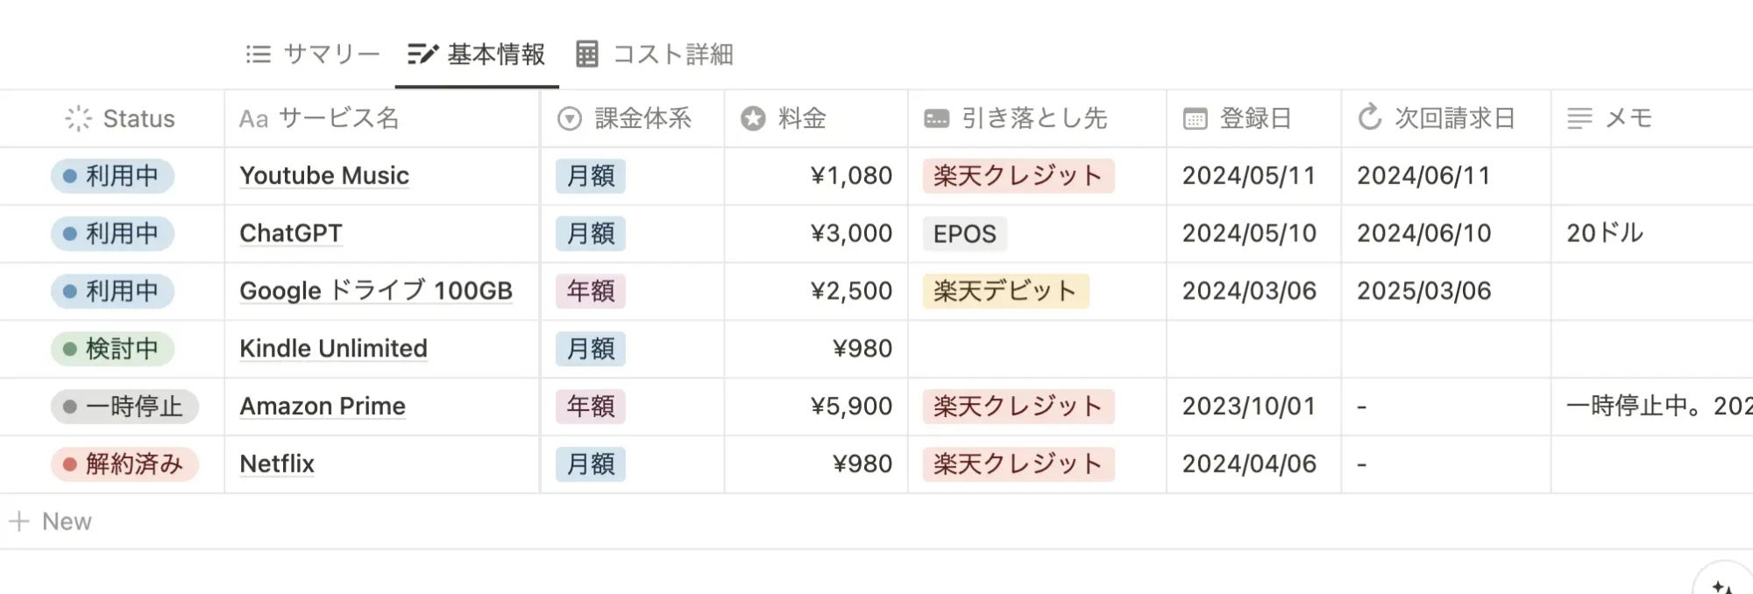The width and height of the screenshot is (1753, 594).
Task: Edit the ¥980 price cell for Kindle Unlimited
Action: click(x=816, y=349)
